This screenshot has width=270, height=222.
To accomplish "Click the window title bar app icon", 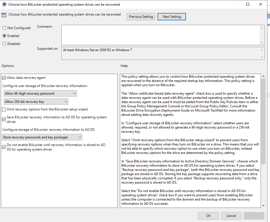I will (x=4, y=4).
